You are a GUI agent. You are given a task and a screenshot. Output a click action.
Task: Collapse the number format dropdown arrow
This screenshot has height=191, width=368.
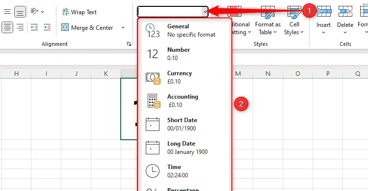(205, 12)
